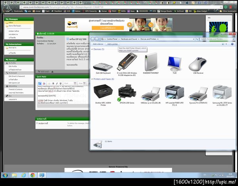Image resolution: width=238 pixels, height=186 pixels.
Task: Open the Manga Reader bookmark
Action: pos(165,11)
